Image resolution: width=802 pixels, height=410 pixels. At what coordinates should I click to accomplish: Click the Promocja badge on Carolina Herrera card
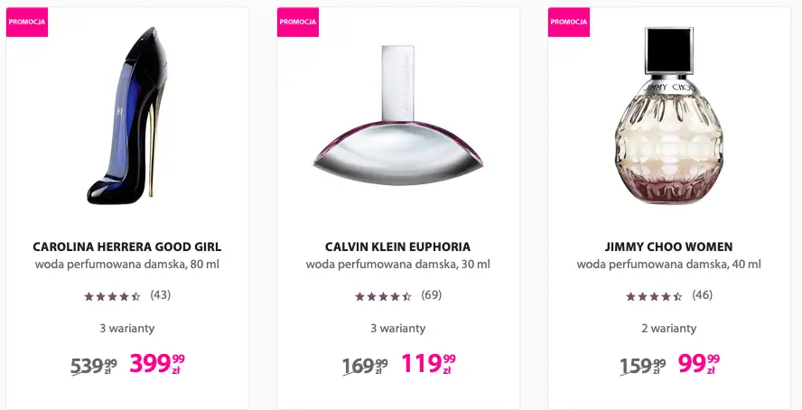click(27, 22)
